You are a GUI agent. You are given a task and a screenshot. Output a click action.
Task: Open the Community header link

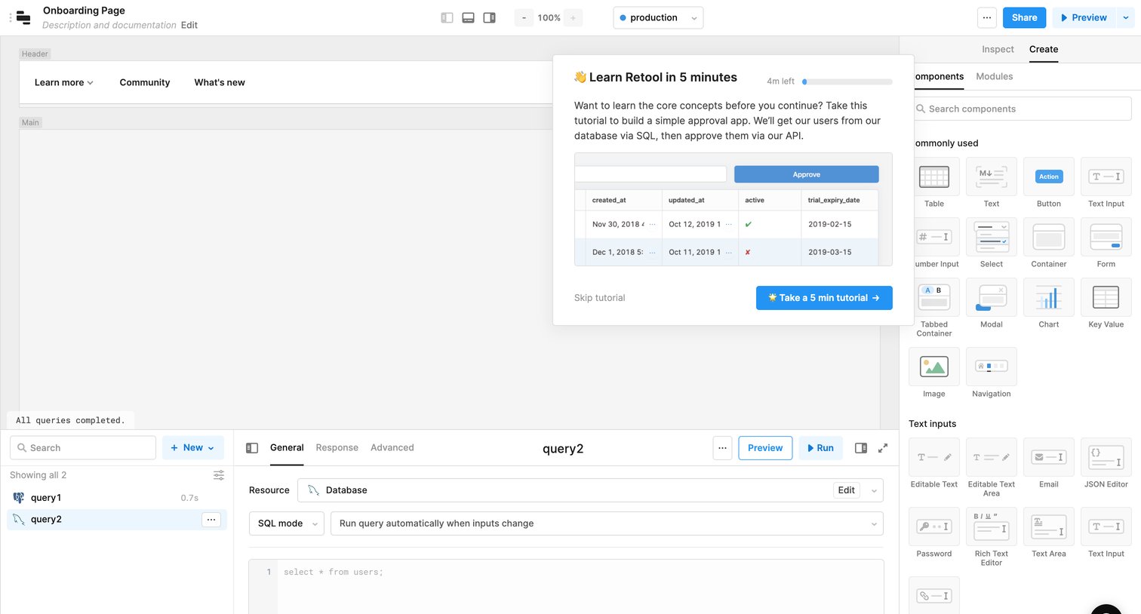145,82
